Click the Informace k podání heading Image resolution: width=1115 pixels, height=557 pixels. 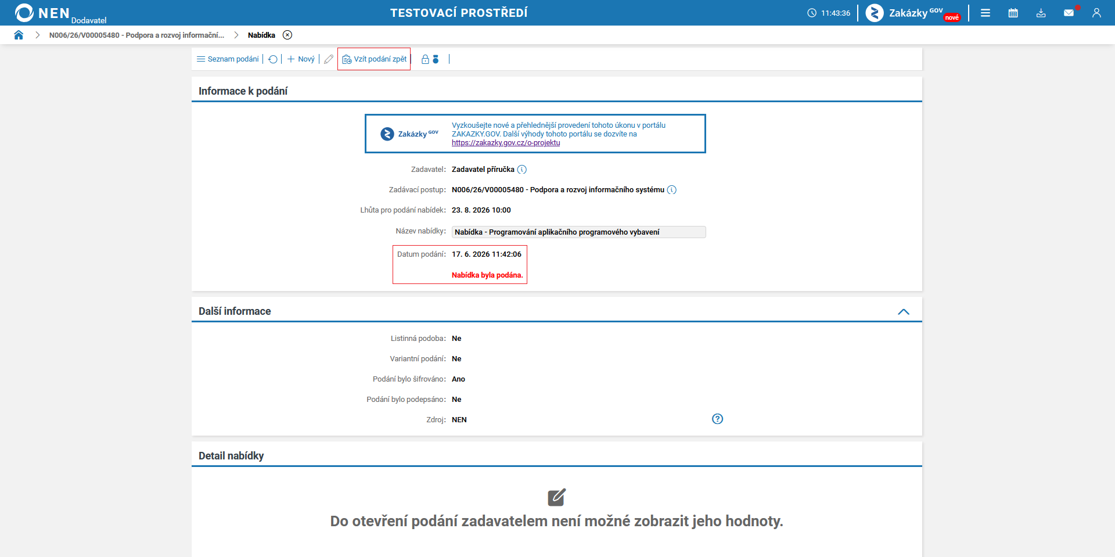click(243, 91)
